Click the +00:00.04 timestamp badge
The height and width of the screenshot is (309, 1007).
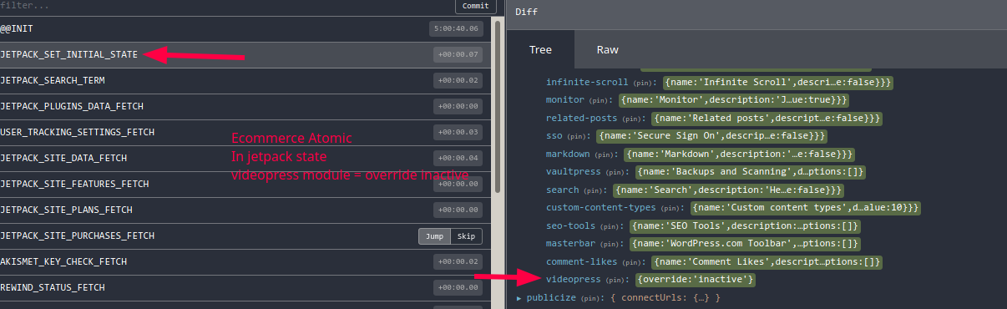tap(458, 158)
